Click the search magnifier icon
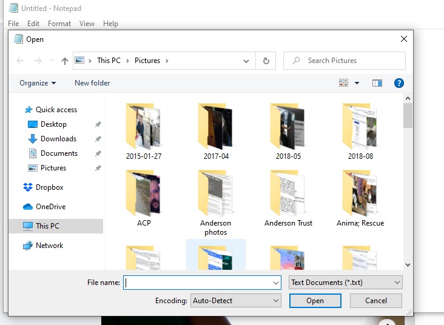 tap(296, 61)
